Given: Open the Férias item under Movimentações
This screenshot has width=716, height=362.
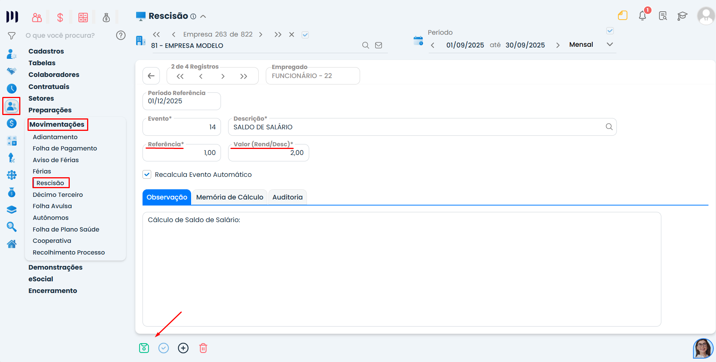Looking at the screenshot, I should pos(42,171).
